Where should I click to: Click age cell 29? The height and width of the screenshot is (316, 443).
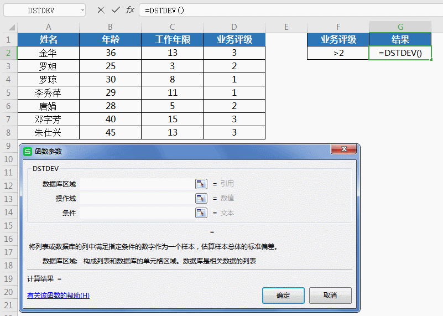(110, 93)
